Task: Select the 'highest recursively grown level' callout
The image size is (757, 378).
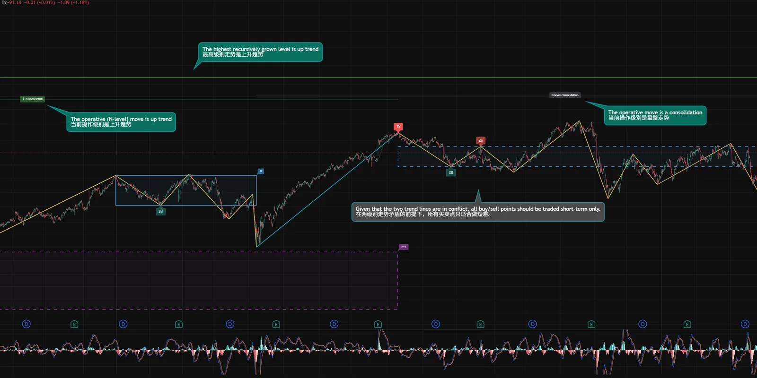Action: 260,52
